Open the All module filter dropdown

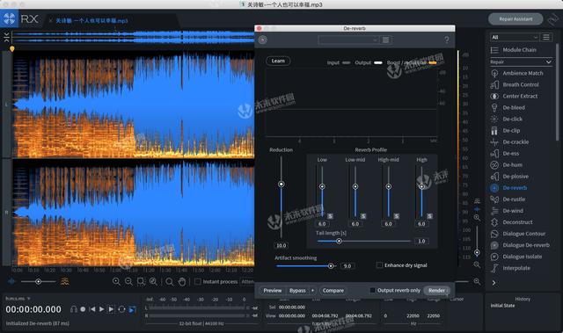tap(514, 37)
